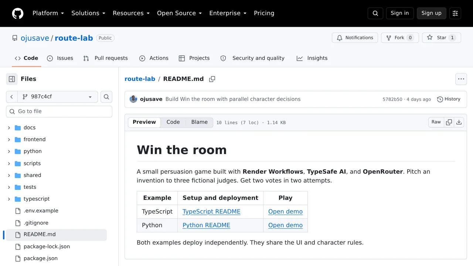The height and width of the screenshot is (266, 473).
Task: Expand the typescript folder chevron
Action: tap(9, 199)
